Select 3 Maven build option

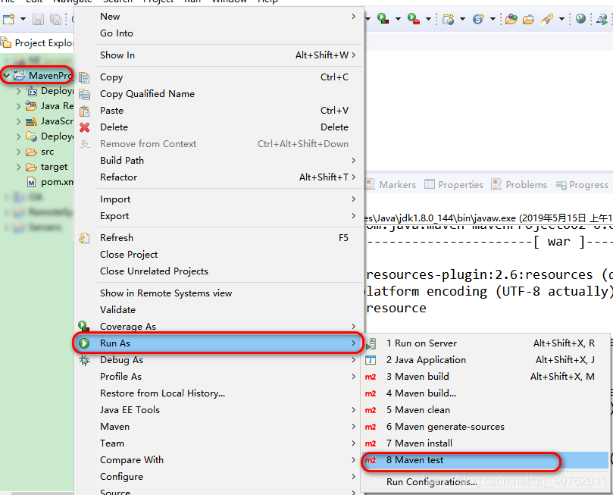pyautogui.click(x=485, y=377)
